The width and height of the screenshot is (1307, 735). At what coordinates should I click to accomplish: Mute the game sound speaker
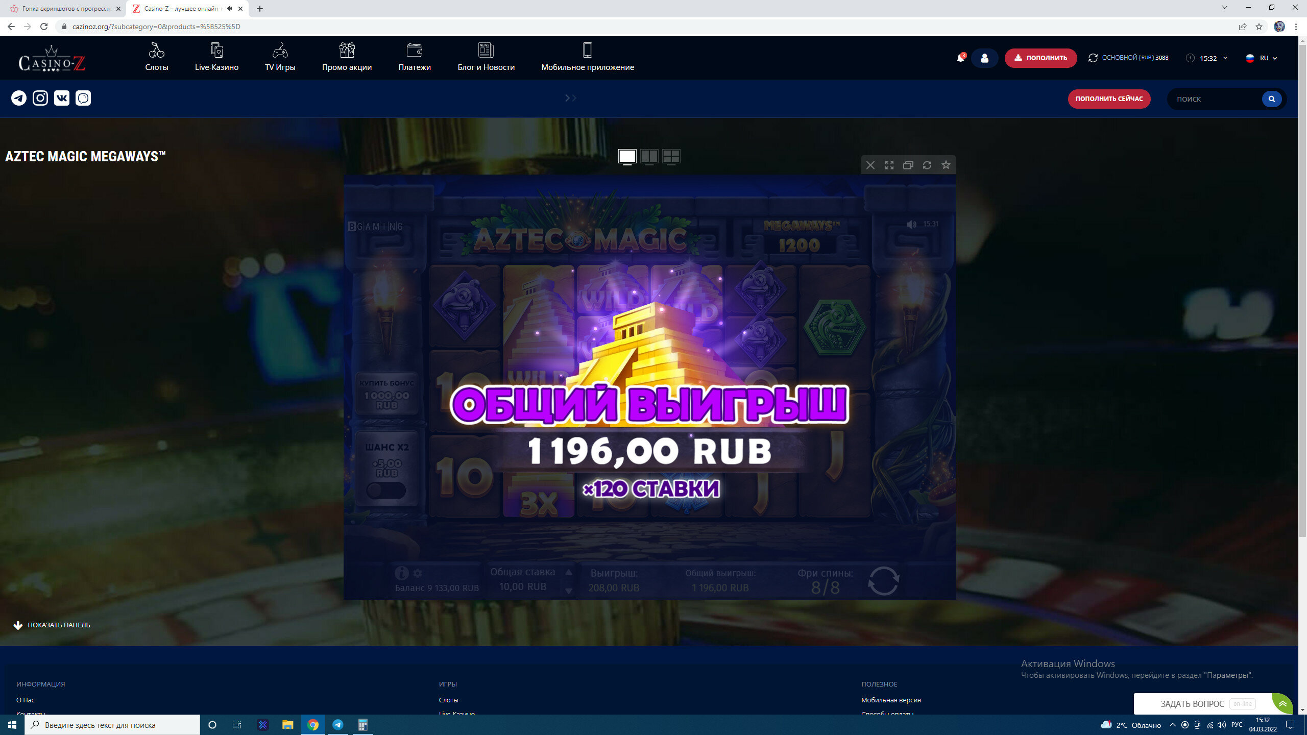[x=911, y=224]
